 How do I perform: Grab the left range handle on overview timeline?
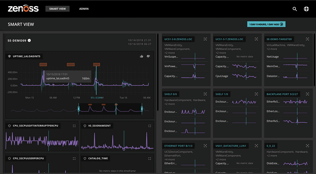pos(78,109)
